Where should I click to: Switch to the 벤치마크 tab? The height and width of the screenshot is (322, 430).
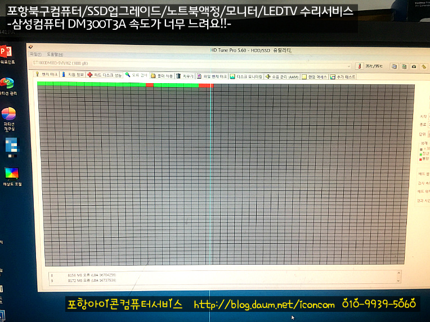click(x=46, y=75)
